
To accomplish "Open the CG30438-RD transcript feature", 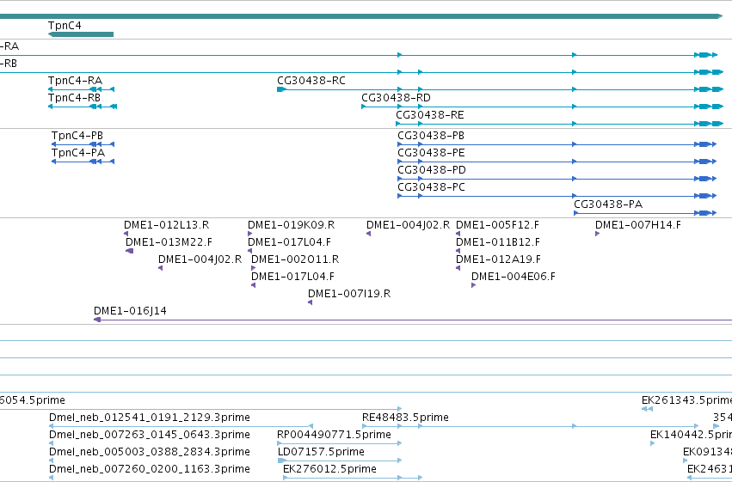I will [x=543, y=107].
